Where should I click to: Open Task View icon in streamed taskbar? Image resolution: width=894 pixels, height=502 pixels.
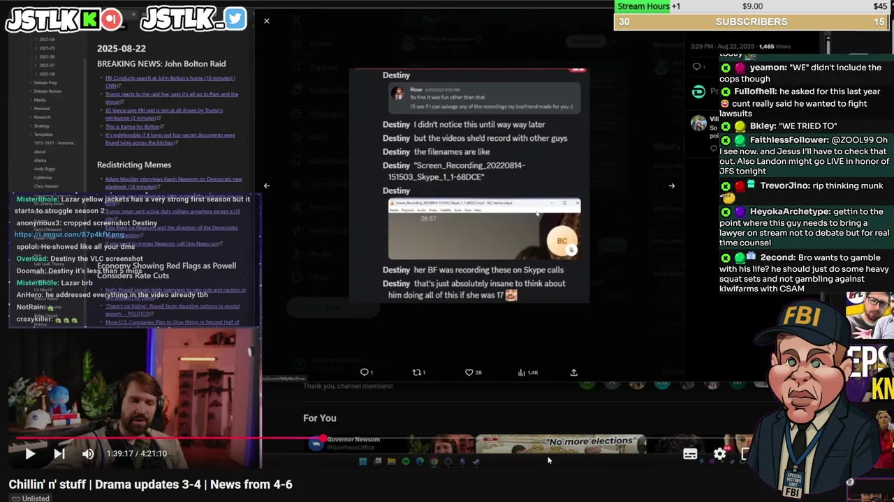coord(378,462)
